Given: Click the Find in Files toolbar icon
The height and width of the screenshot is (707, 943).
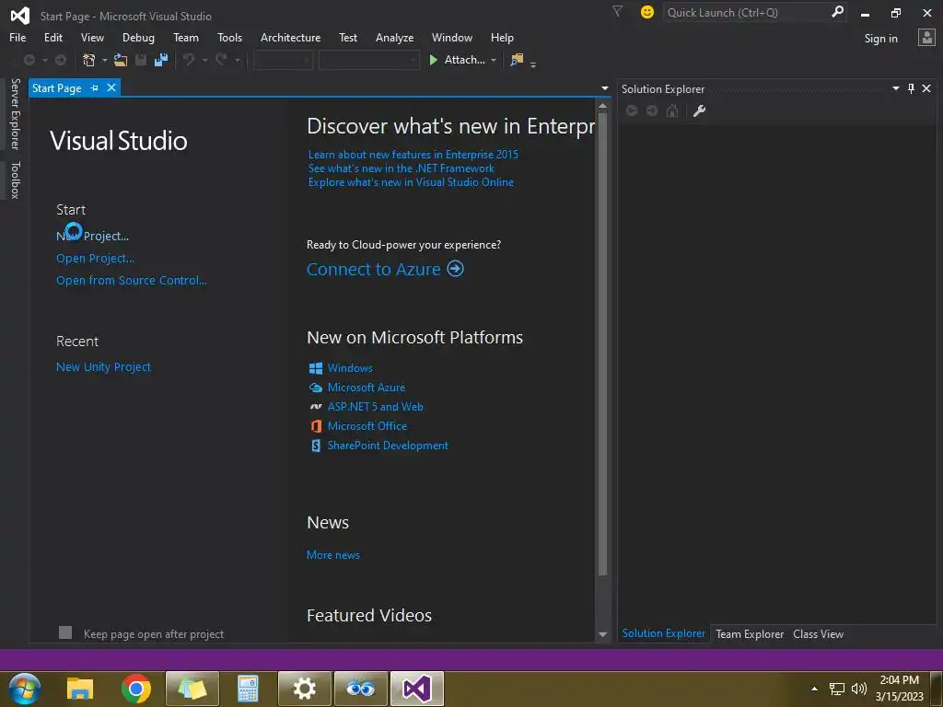Looking at the screenshot, I should pos(517,60).
